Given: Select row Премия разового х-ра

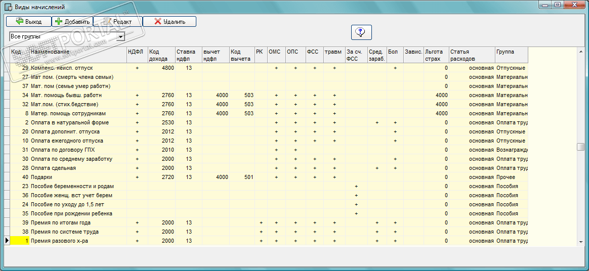Looking at the screenshot, I should pyautogui.click(x=269, y=241).
